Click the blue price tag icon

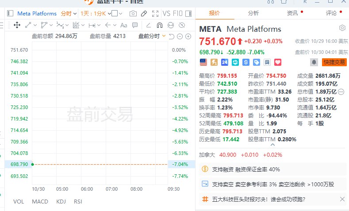coord(257,62)
